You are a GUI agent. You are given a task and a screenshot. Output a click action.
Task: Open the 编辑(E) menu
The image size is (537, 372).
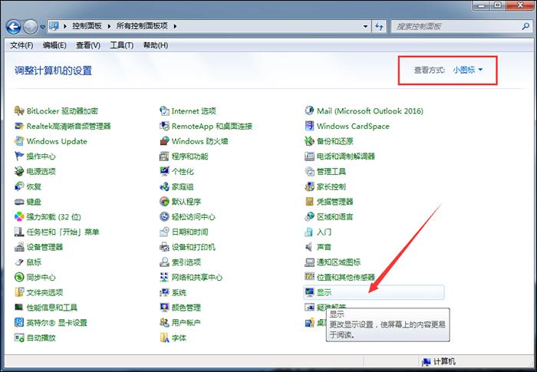click(x=54, y=45)
